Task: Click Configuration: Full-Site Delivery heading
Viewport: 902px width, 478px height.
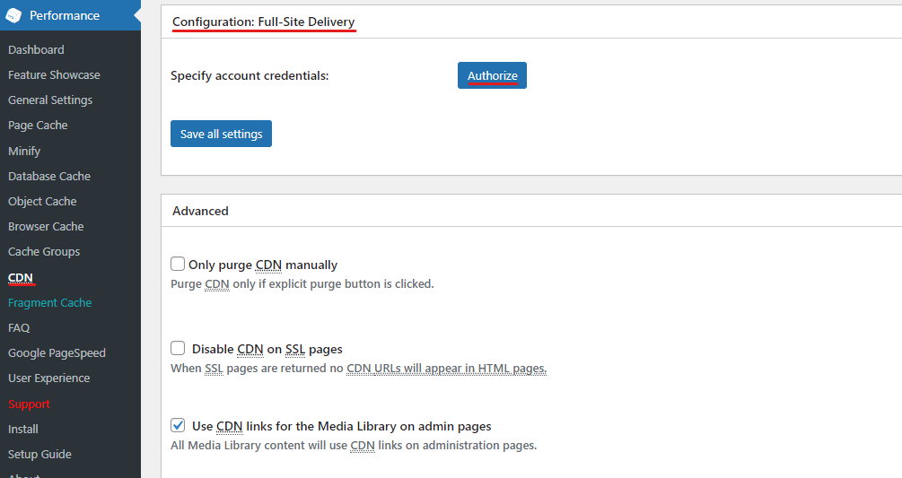Action: 264,22
